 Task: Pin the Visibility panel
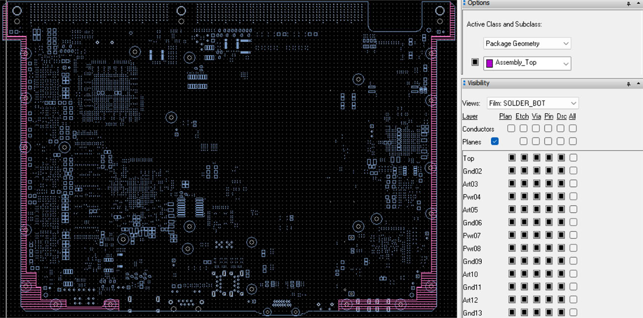629,84
